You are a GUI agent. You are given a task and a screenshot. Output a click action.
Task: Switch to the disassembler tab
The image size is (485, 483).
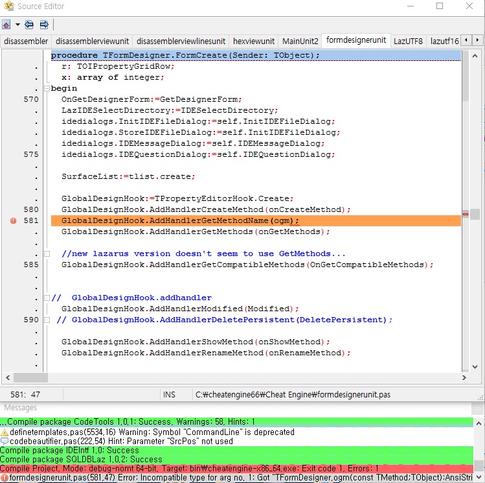26,41
